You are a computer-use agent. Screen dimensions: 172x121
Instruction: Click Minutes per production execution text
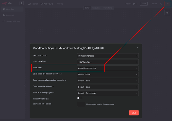100,104
